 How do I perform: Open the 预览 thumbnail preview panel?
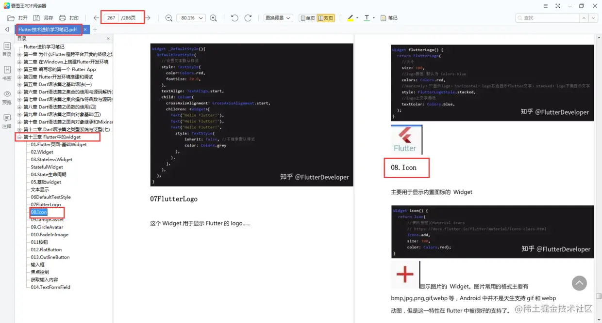click(x=7, y=97)
